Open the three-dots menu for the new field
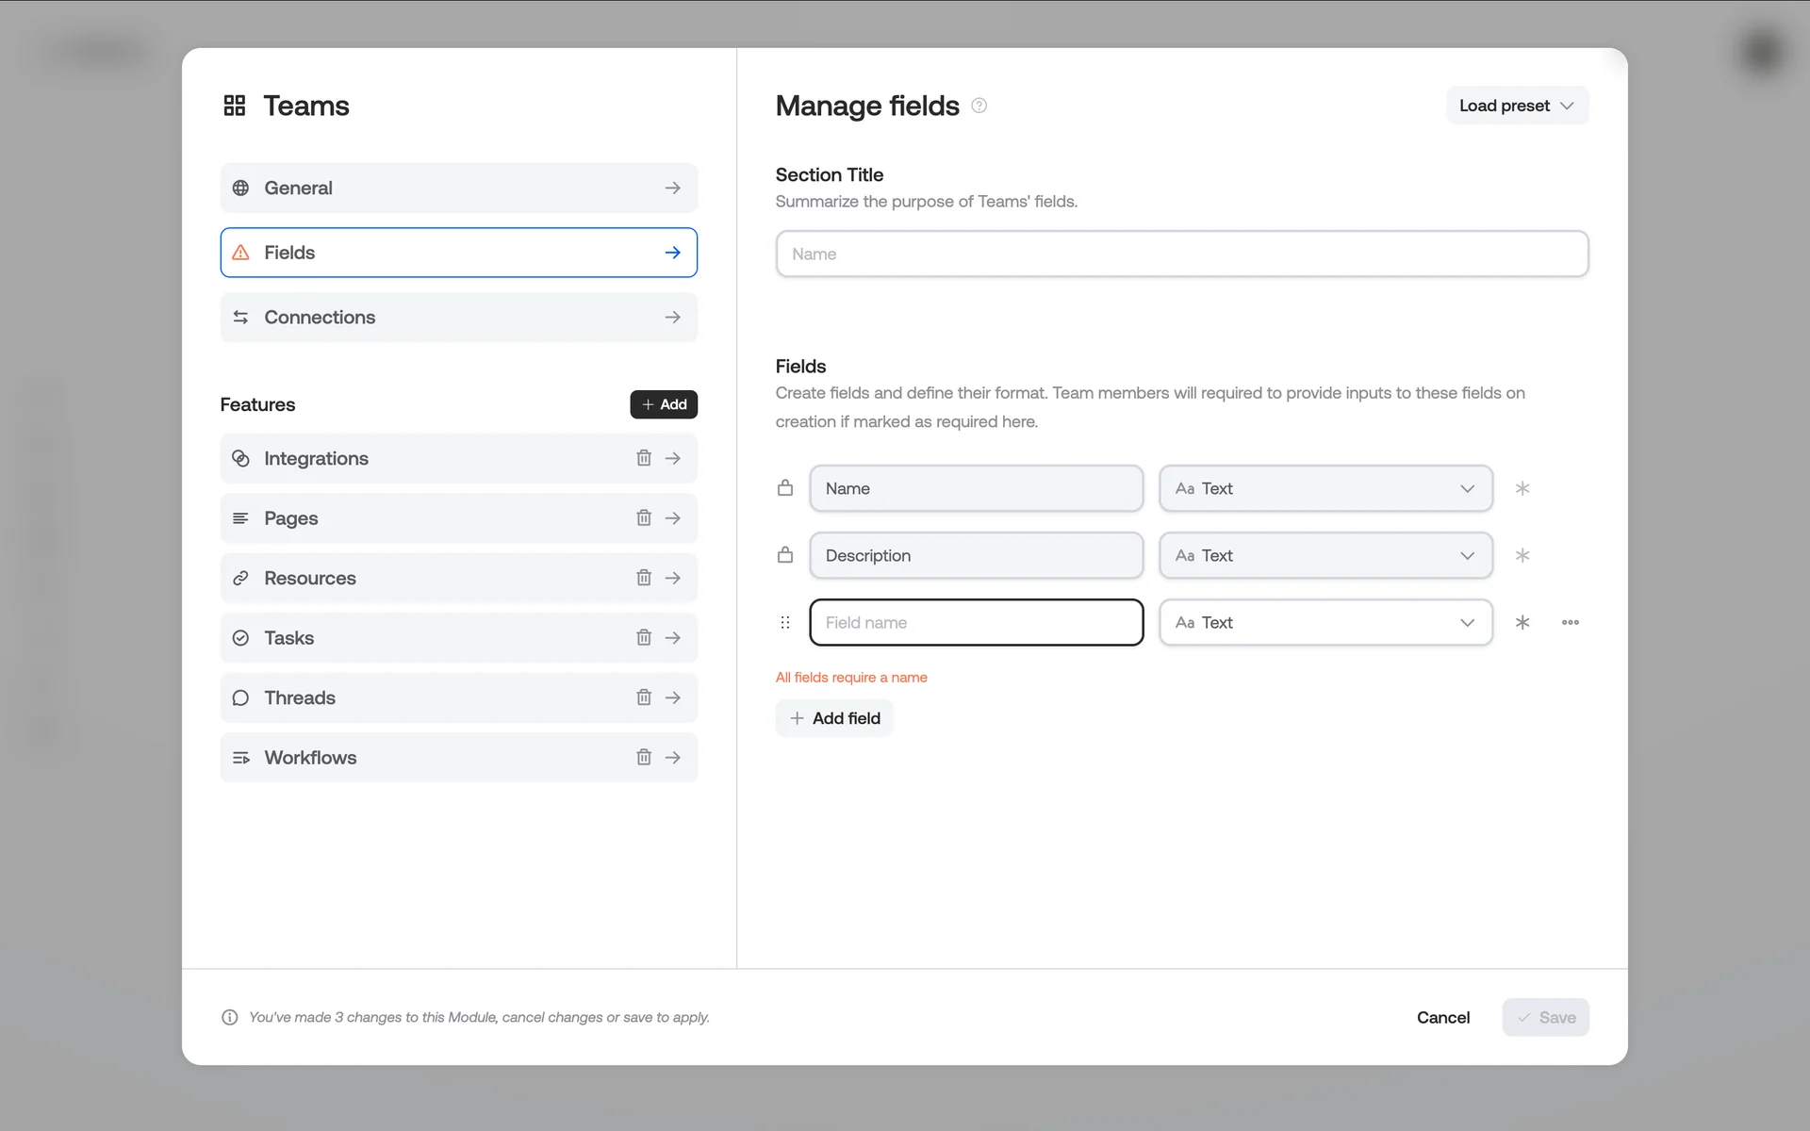The image size is (1810, 1131). coord(1570,622)
